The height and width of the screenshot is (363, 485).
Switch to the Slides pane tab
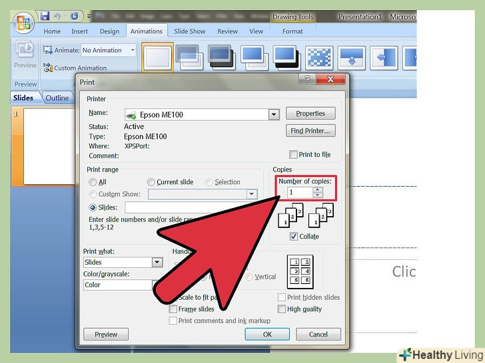click(x=23, y=98)
